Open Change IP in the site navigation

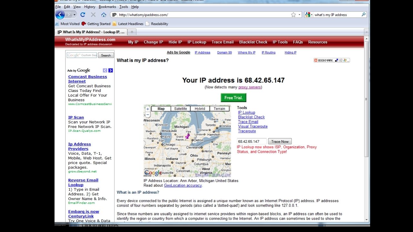[154, 42]
